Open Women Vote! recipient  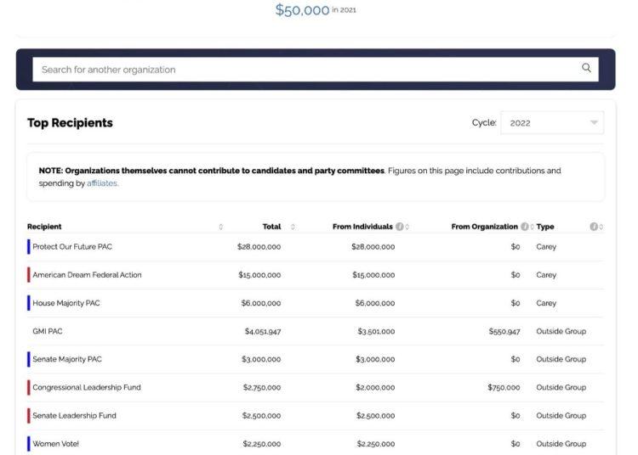point(56,444)
